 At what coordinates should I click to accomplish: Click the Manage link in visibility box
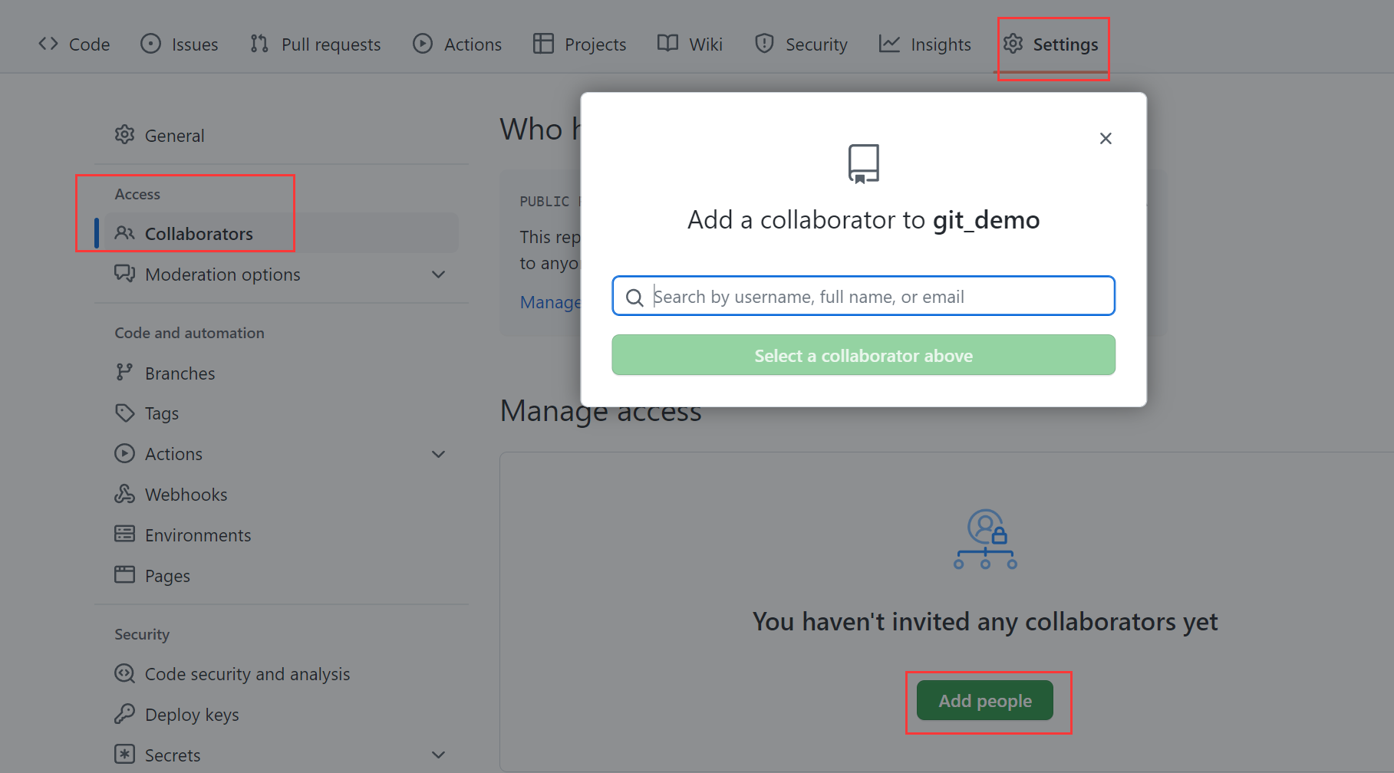(x=549, y=302)
